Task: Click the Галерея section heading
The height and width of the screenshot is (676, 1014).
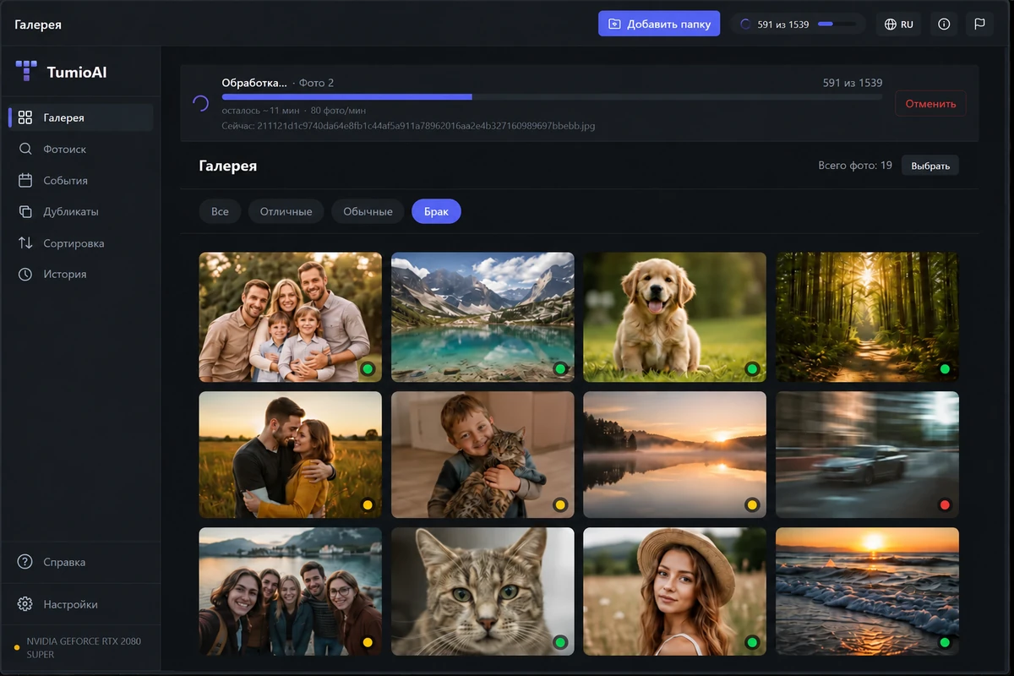Action: coord(228,166)
